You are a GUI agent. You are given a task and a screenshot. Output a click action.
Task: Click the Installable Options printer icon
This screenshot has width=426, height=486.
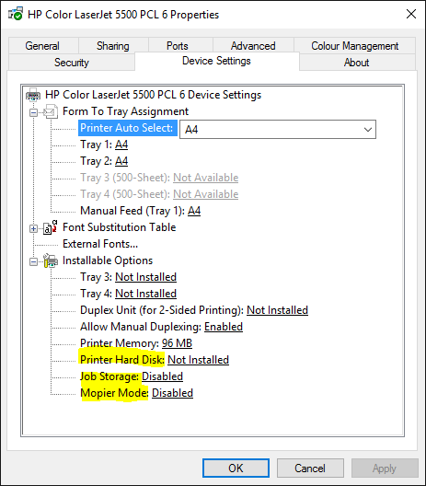(x=51, y=260)
